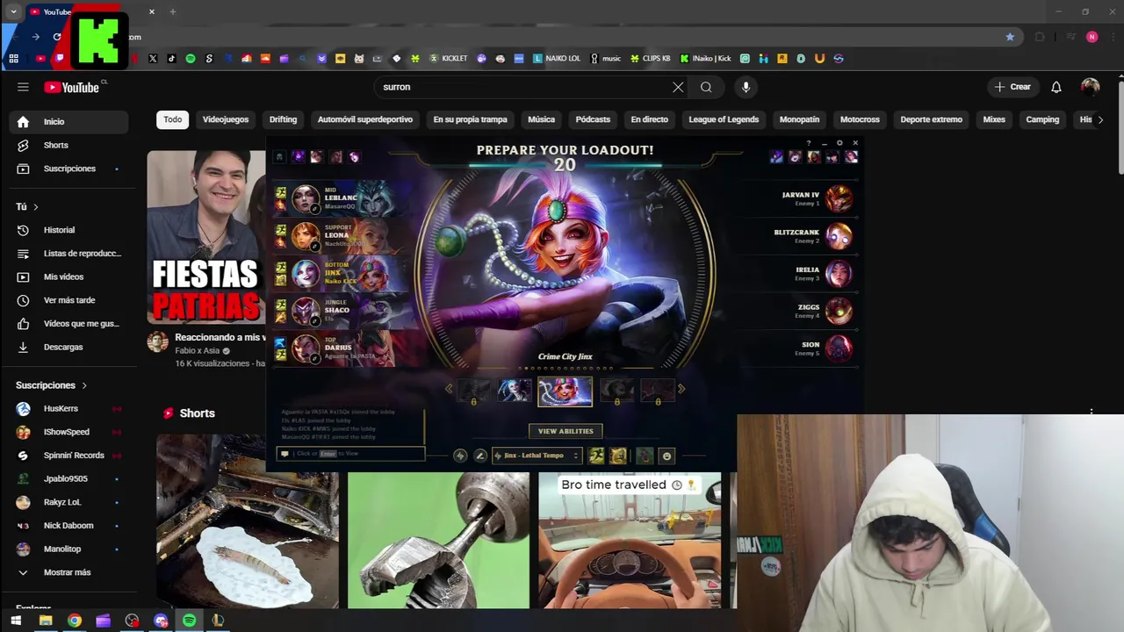Screen dimensions: 1124x632
Task: Open Historial in sidebar
Action: 70,230
